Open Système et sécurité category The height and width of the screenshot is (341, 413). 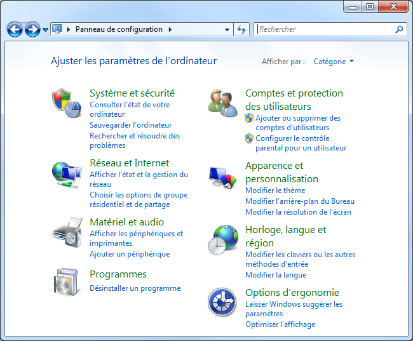pyautogui.click(x=132, y=93)
